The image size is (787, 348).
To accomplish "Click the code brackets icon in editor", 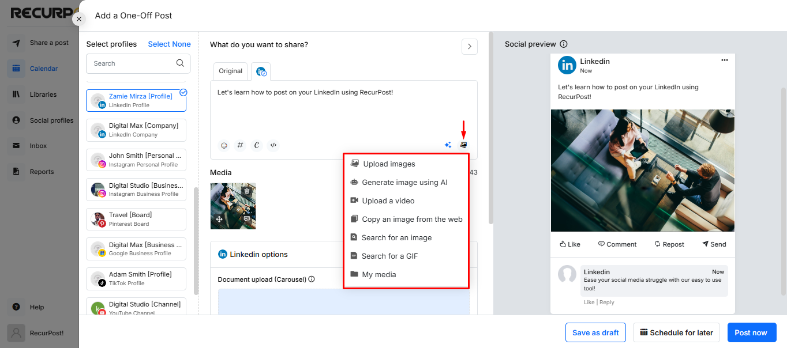I will tap(274, 145).
